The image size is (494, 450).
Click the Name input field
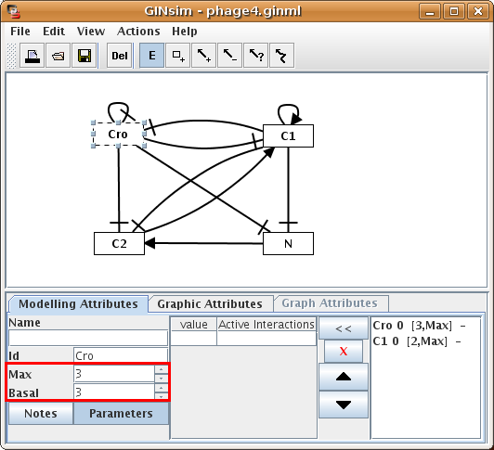[x=88, y=339]
